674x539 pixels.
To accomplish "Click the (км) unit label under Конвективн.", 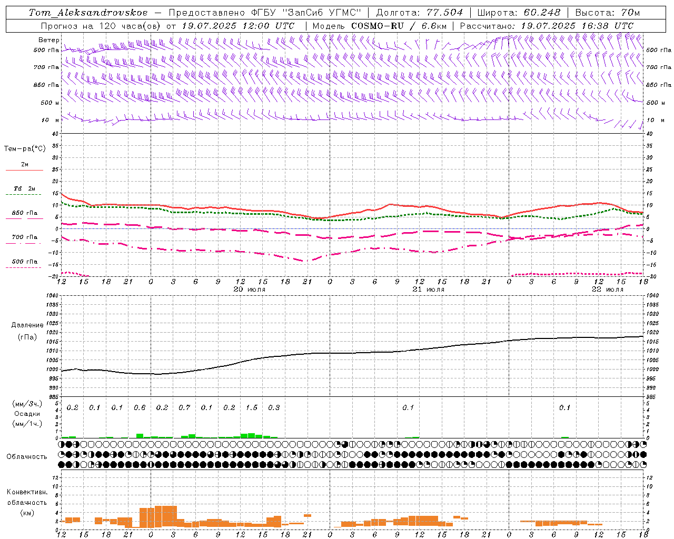I will pos(27,513).
